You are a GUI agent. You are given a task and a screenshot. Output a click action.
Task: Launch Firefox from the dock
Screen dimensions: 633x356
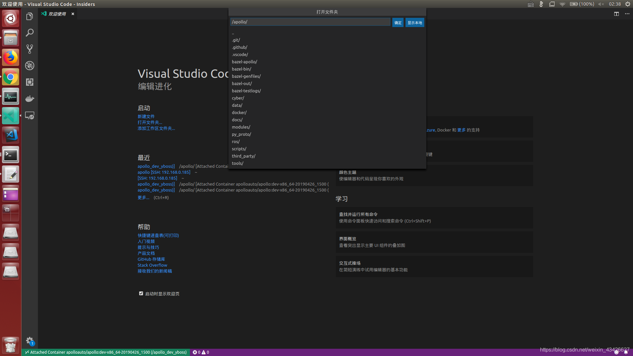[x=11, y=57]
